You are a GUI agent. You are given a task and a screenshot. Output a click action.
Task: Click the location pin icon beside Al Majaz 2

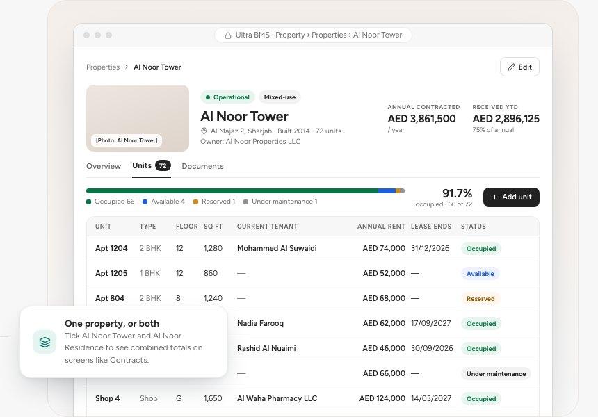(204, 131)
